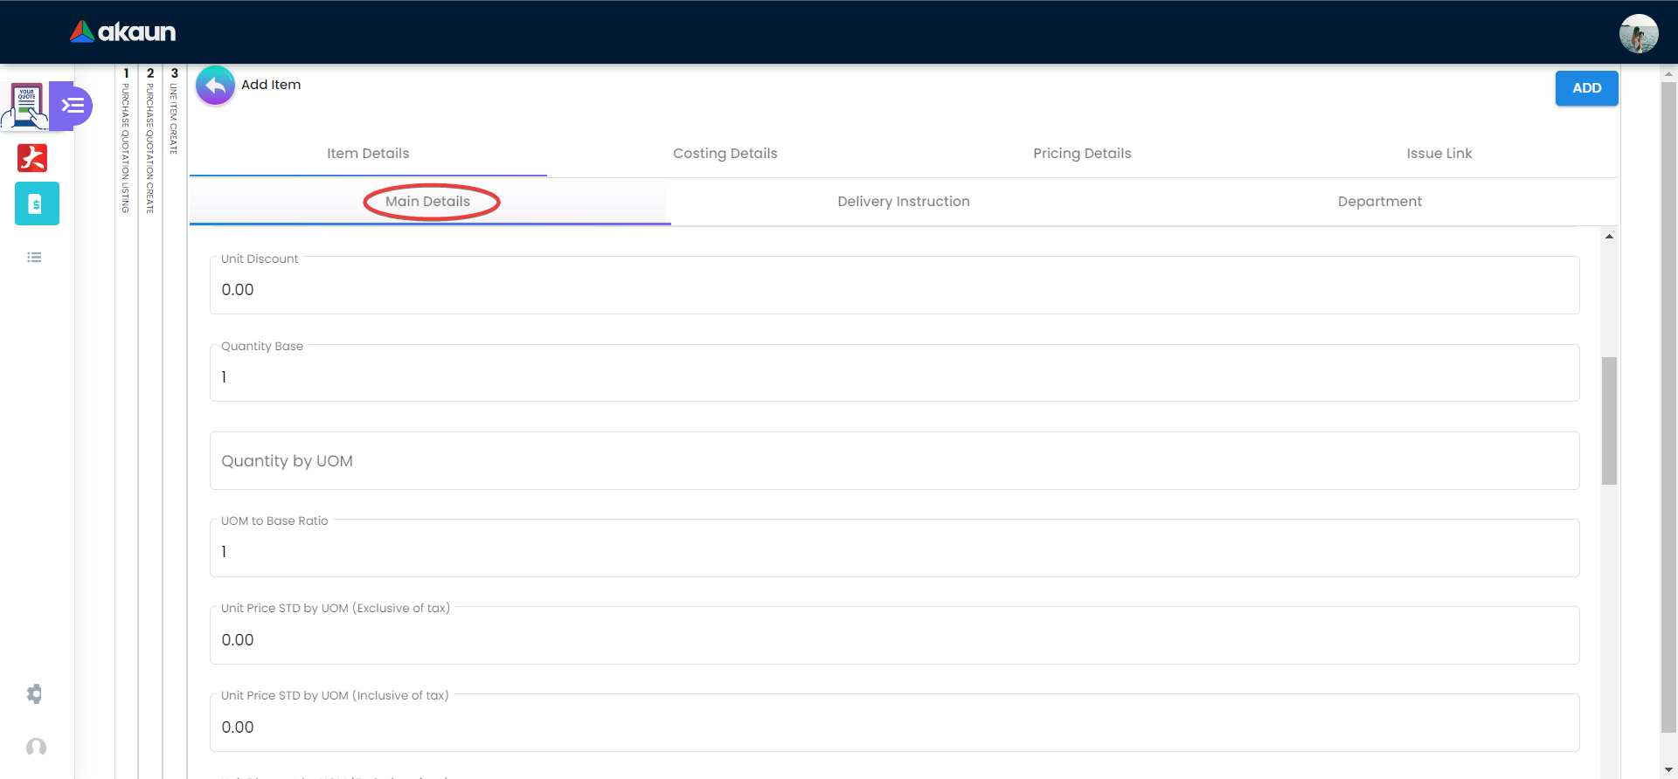The width and height of the screenshot is (1678, 779).
Task: Open the Purchase Quotation app icon
Action: [26, 106]
